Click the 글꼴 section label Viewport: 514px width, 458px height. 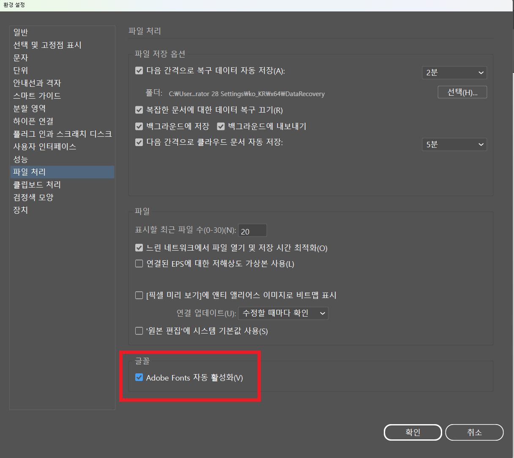pyautogui.click(x=142, y=361)
